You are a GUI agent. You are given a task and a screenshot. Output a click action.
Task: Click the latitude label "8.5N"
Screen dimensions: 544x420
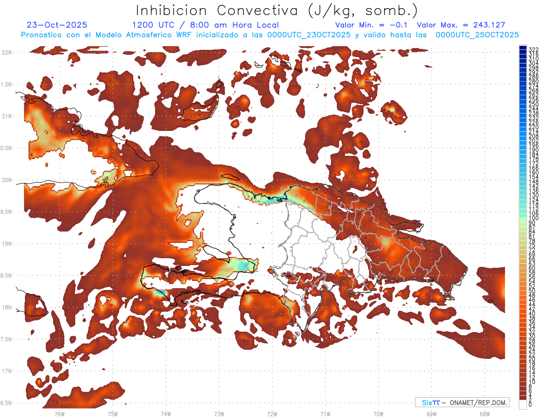click(x=6, y=275)
